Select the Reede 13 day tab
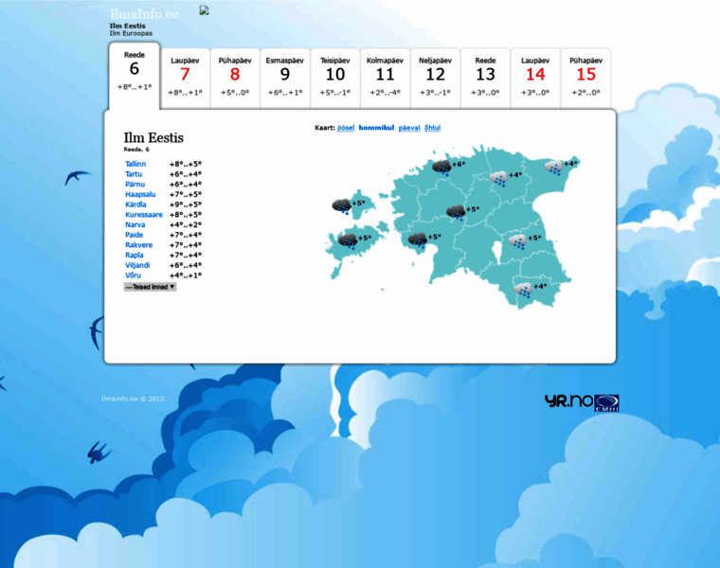The width and height of the screenshot is (720, 568). click(x=485, y=79)
